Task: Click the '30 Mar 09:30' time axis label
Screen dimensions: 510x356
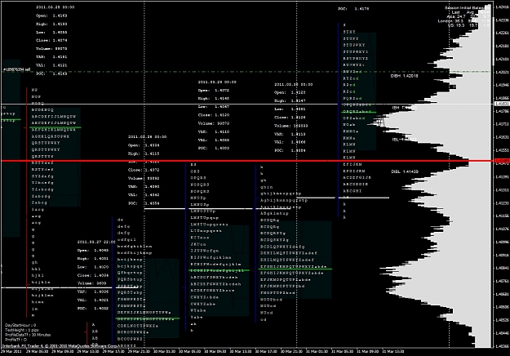Action: tap(215, 351)
